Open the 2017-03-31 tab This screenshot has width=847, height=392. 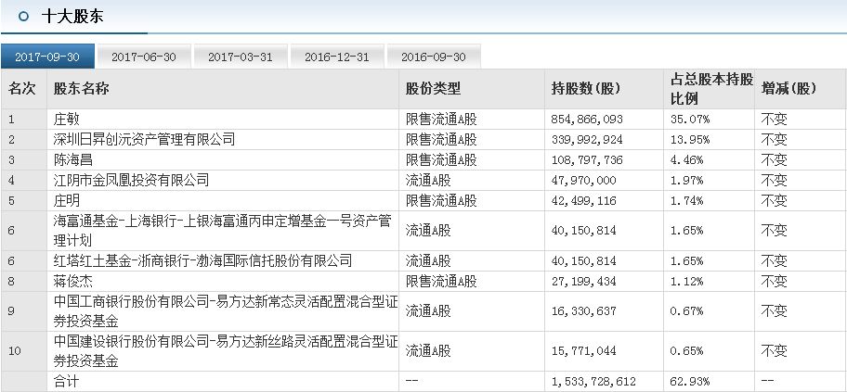pyautogui.click(x=240, y=57)
